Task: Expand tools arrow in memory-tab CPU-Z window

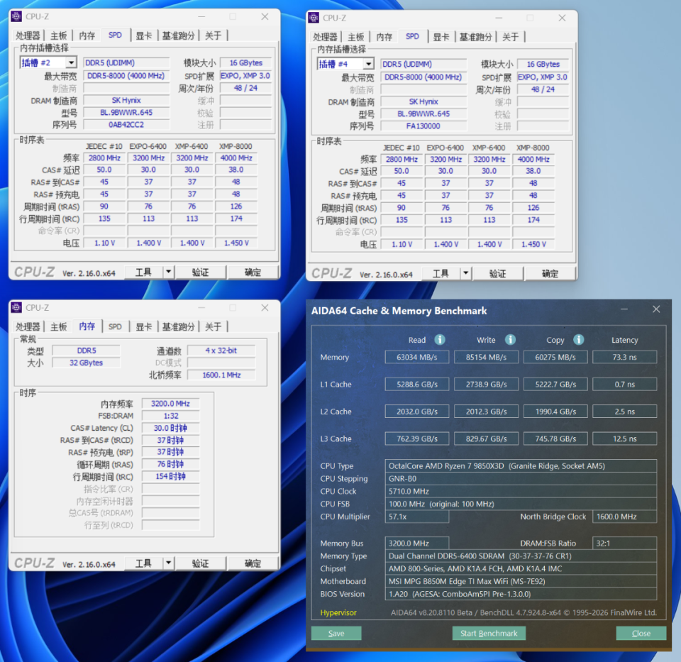Action: pyautogui.click(x=169, y=563)
